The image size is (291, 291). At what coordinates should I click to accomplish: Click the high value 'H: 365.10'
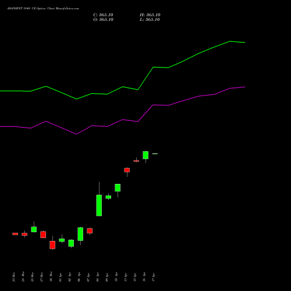coord(150,15)
